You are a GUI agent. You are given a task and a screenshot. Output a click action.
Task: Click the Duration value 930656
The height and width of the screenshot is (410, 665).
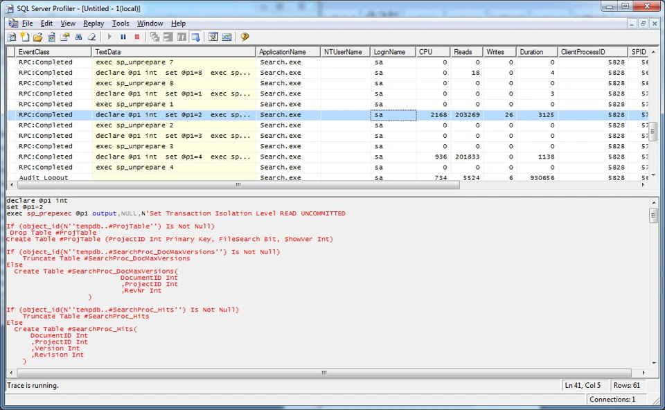click(542, 178)
